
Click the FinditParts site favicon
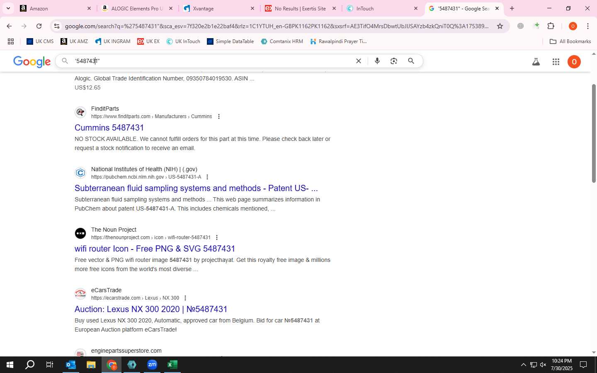(80, 112)
